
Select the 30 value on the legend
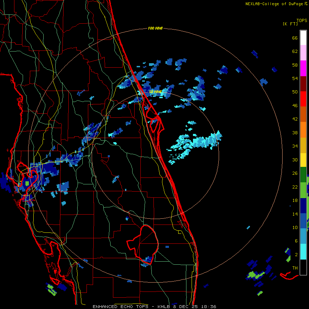[295, 160]
